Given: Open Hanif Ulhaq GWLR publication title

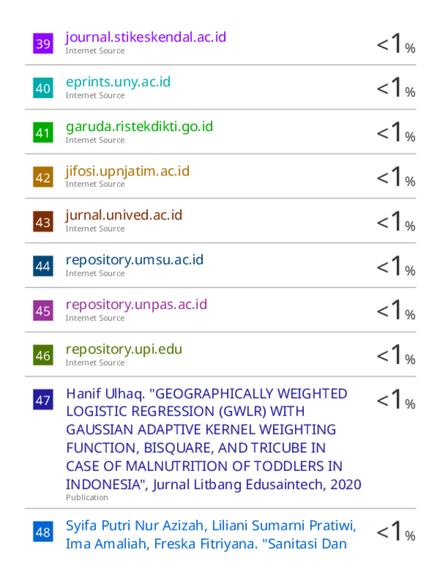Looking at the screenshot, I should 214,439.
